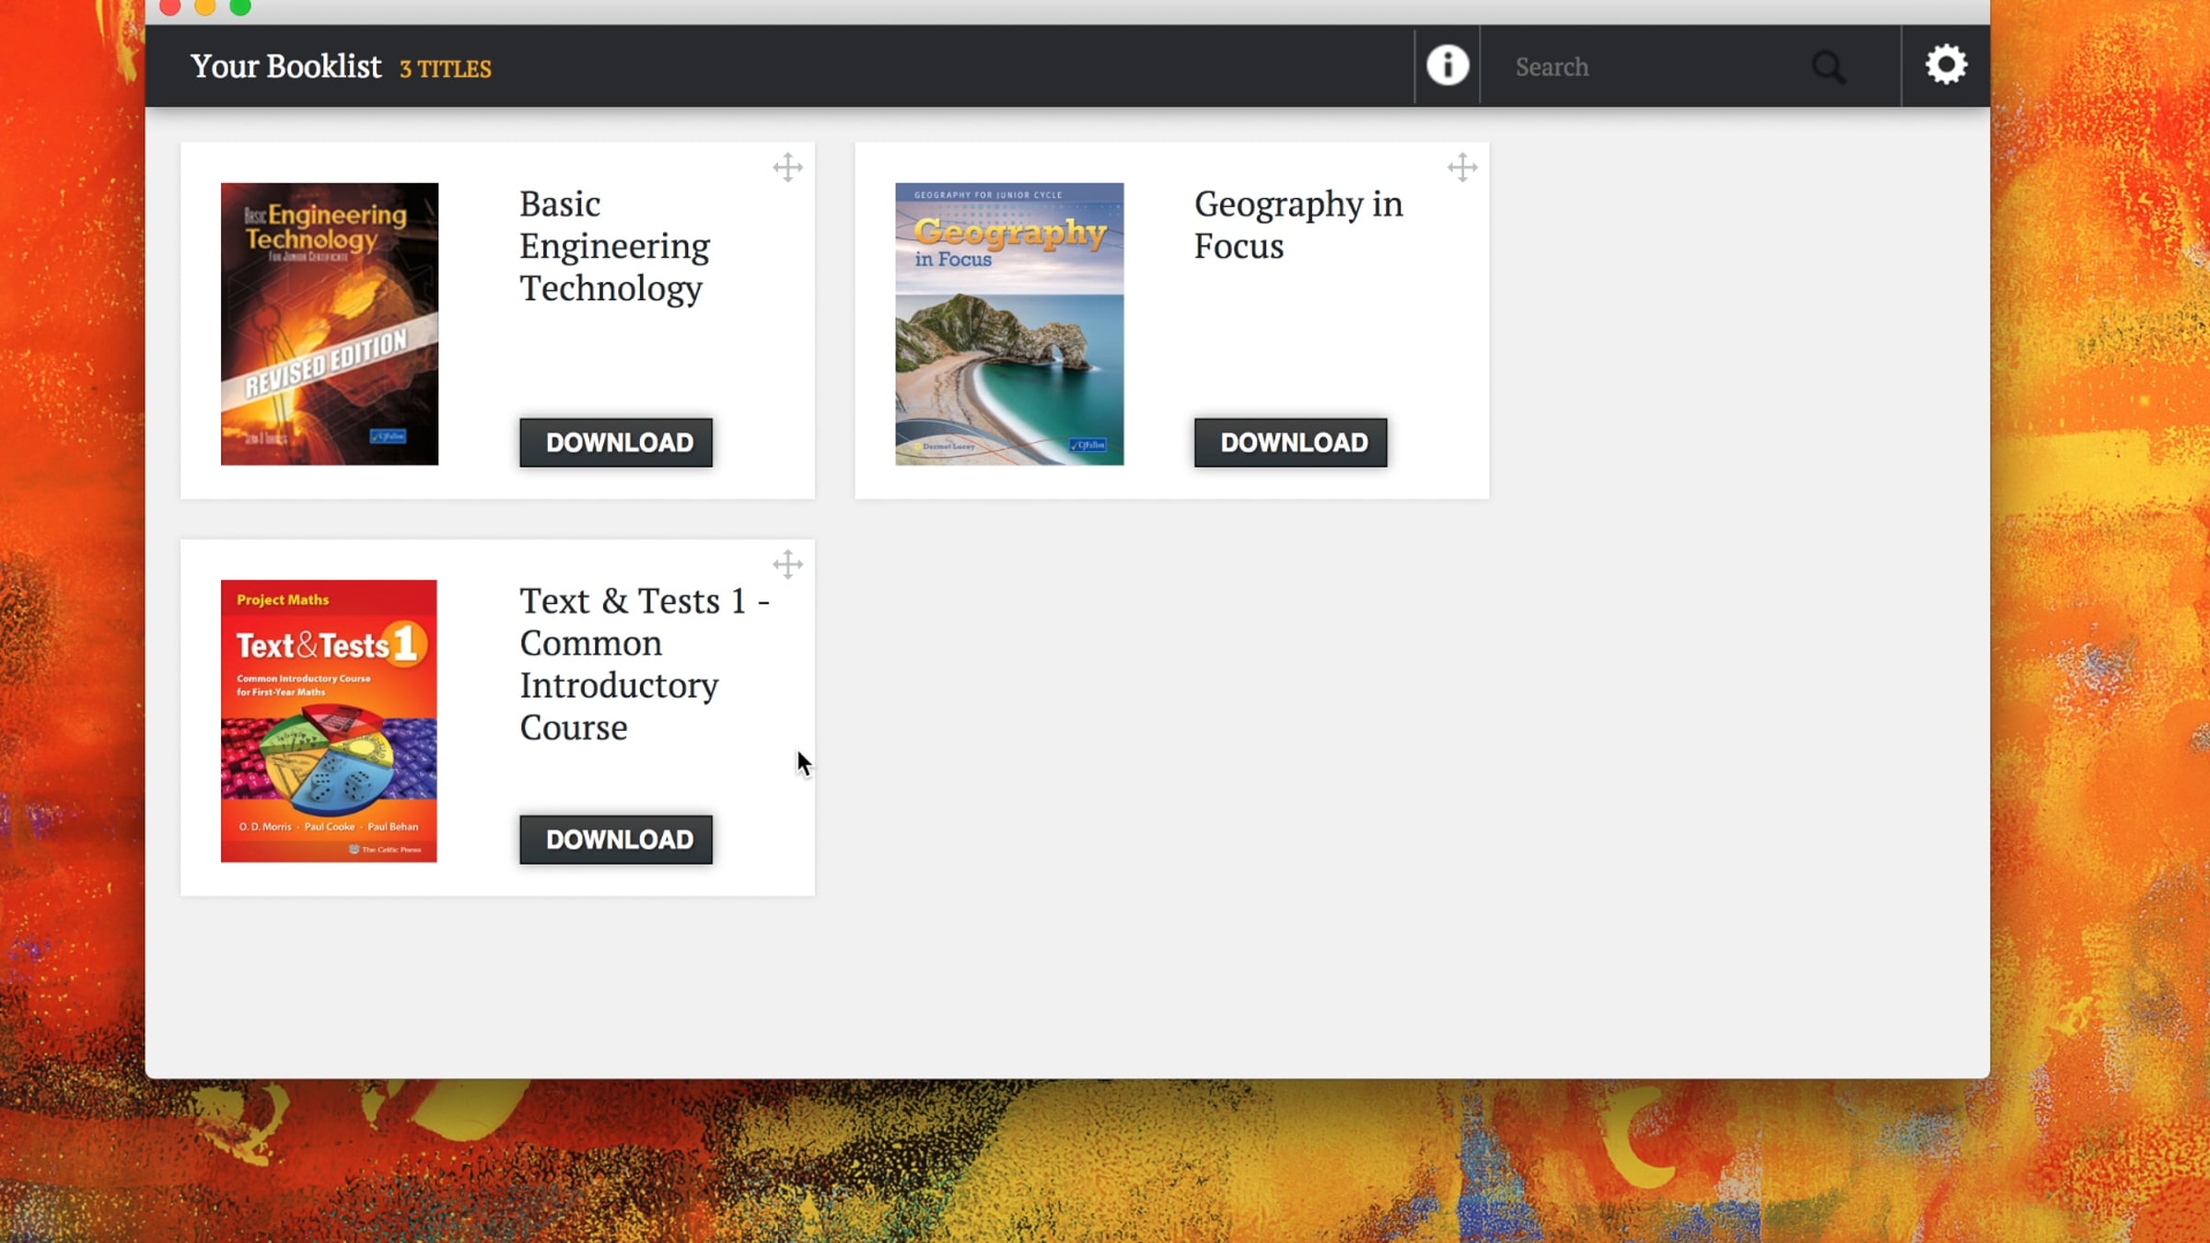Click the green maximize window button
The image size is (2210, 1243).
pos(240,7)
